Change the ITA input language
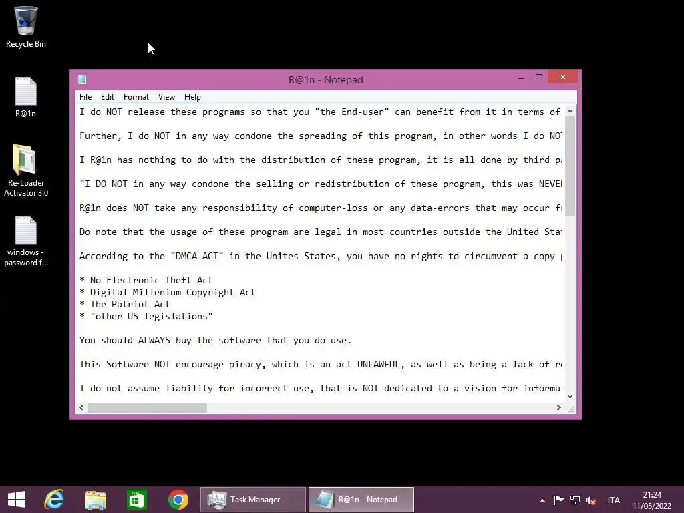684x513 pixels. (x=614, y=500)
